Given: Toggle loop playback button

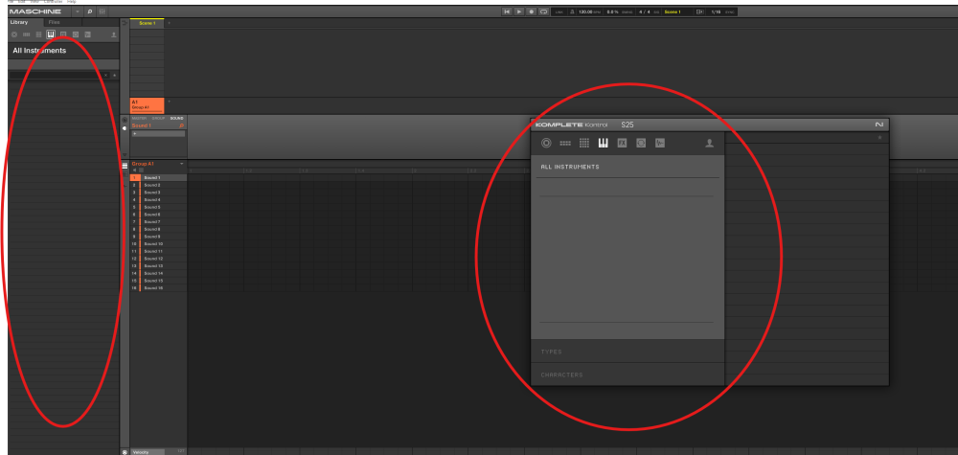Looking at the screenshot, I should 543,11.
